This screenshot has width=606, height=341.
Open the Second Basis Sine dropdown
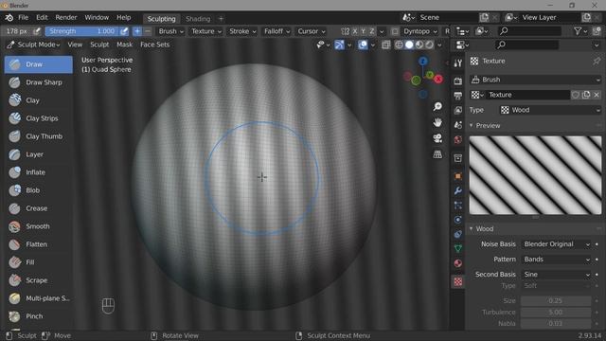click(x=556, y=275)
